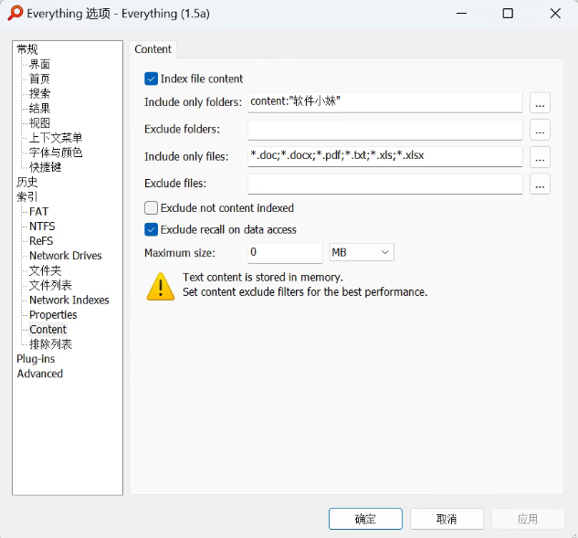Select NTFS in the options tree
Screen dimensions: 578x538
click(x=42, y=226)
